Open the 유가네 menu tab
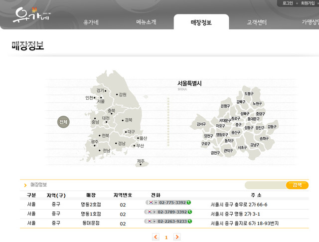 91,22
